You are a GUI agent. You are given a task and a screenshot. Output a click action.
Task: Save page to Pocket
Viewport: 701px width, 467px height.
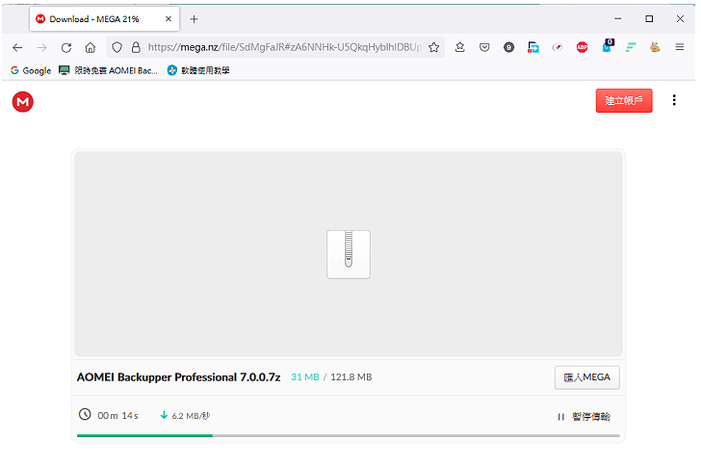[484, 47]
